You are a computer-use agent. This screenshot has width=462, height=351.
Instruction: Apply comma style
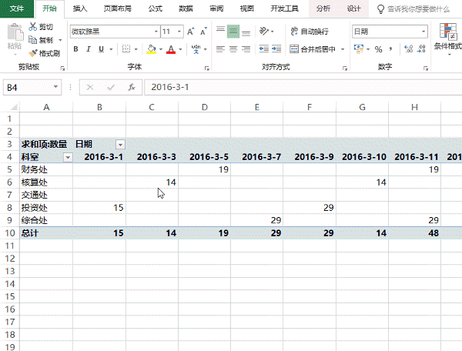pyautogui.click(x=390, y=49)
